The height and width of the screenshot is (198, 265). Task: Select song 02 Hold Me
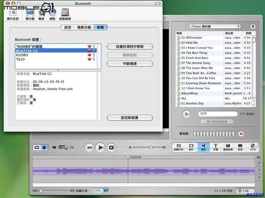click(214, 43)
